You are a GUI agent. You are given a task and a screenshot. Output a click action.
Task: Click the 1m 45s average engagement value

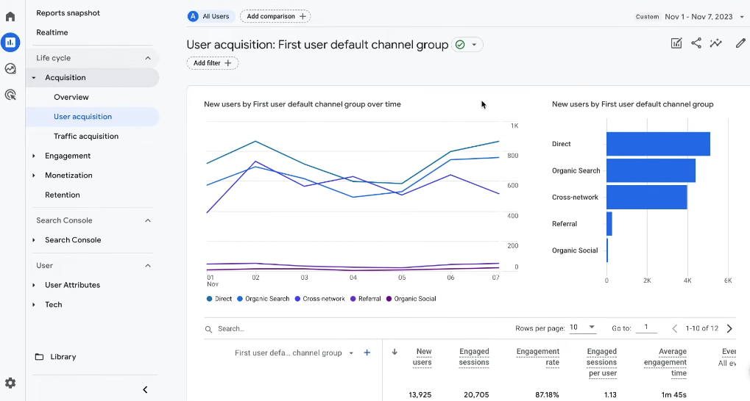coord(674,395)
